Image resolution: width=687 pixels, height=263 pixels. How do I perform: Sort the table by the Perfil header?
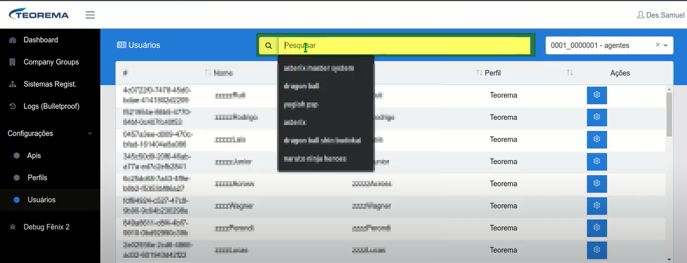pos(493,73)
